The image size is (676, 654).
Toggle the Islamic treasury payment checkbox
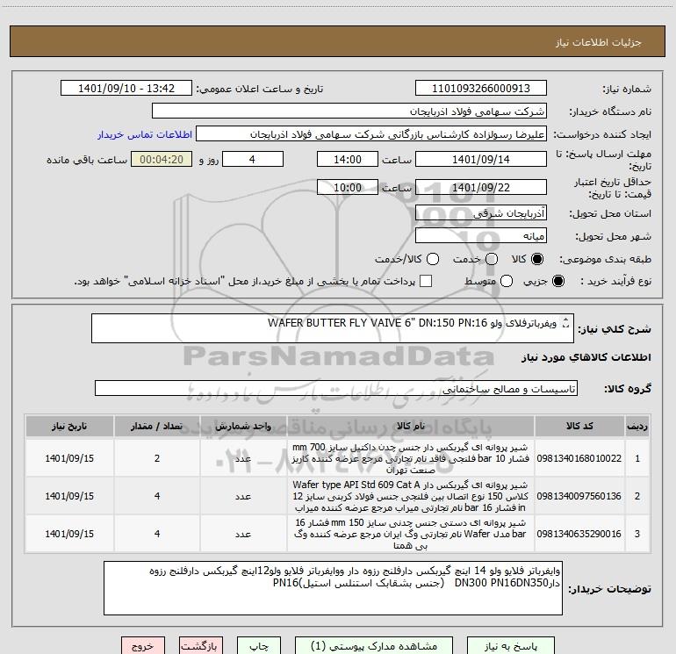tap(426, 281)
